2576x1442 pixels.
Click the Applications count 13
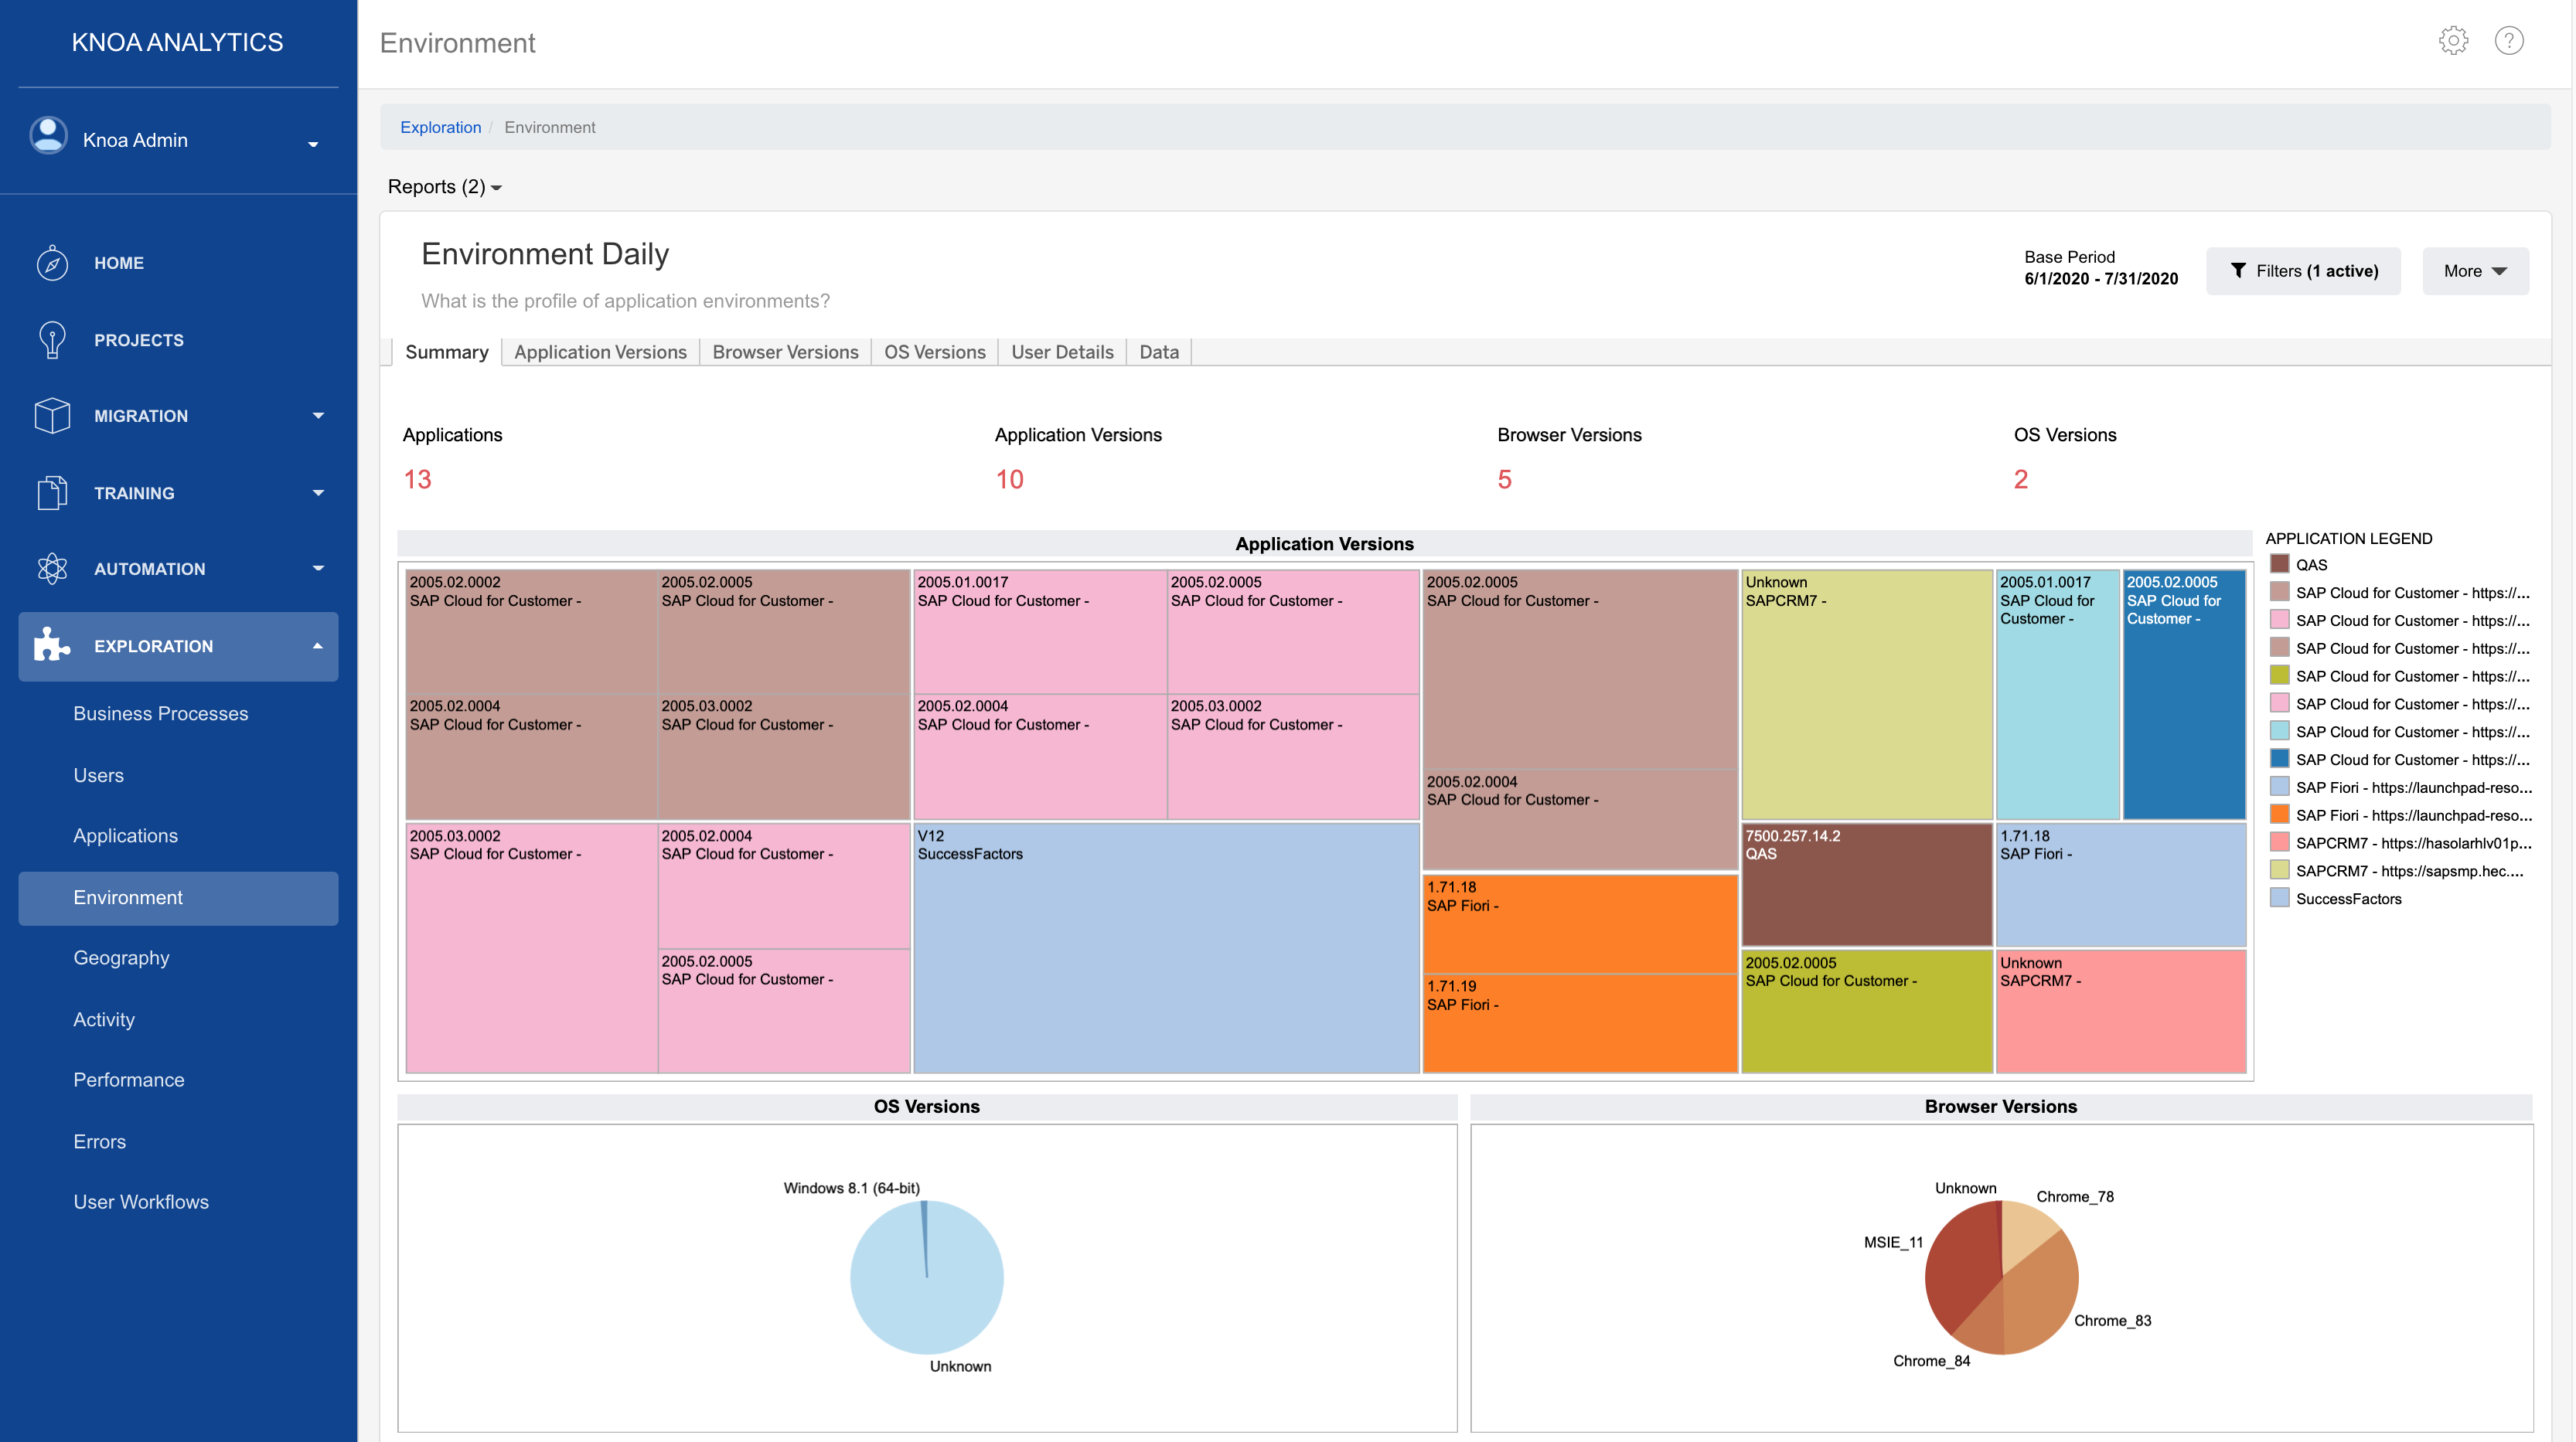click(x=417, y=480)
